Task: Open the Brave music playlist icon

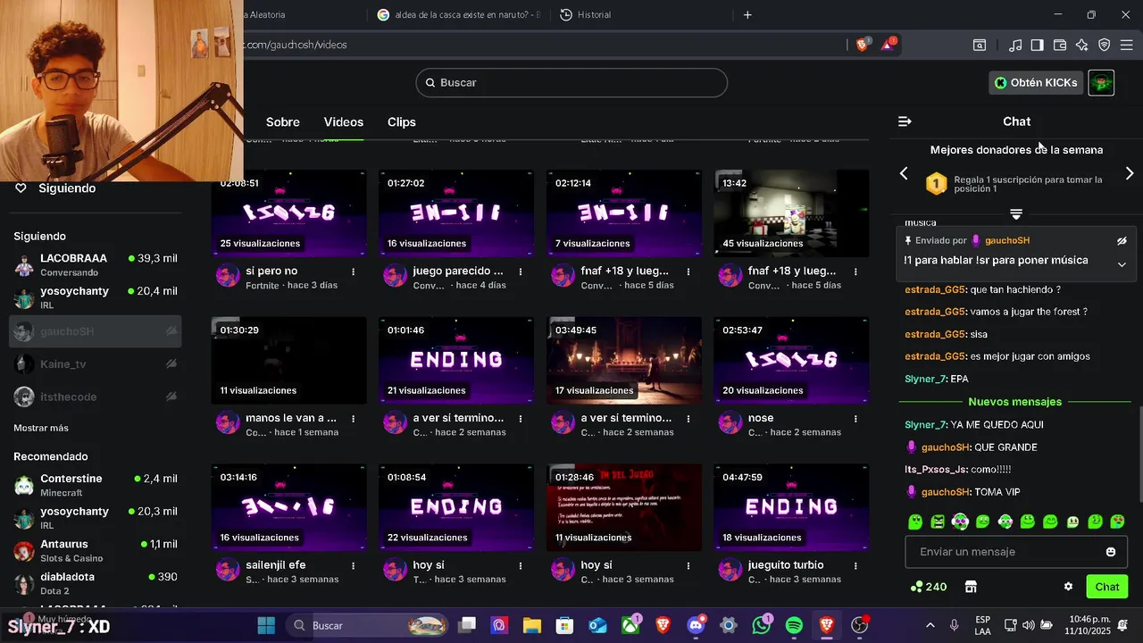Action: coord(1015,45)
